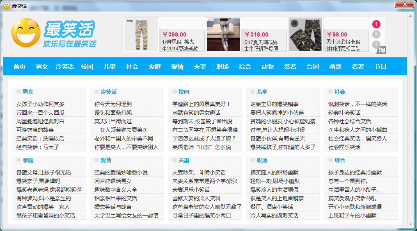
Task: Close the 最笑话 window
Action: [405, 4]
